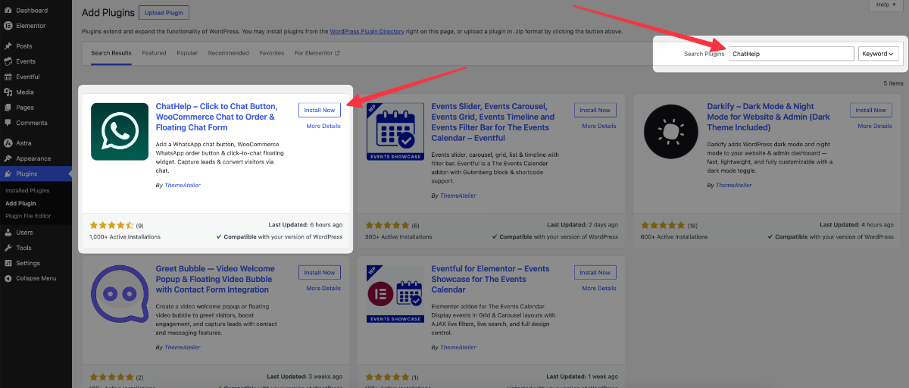Click ChatHelp star rating
909x388 pixels.
tap(111, 225)
